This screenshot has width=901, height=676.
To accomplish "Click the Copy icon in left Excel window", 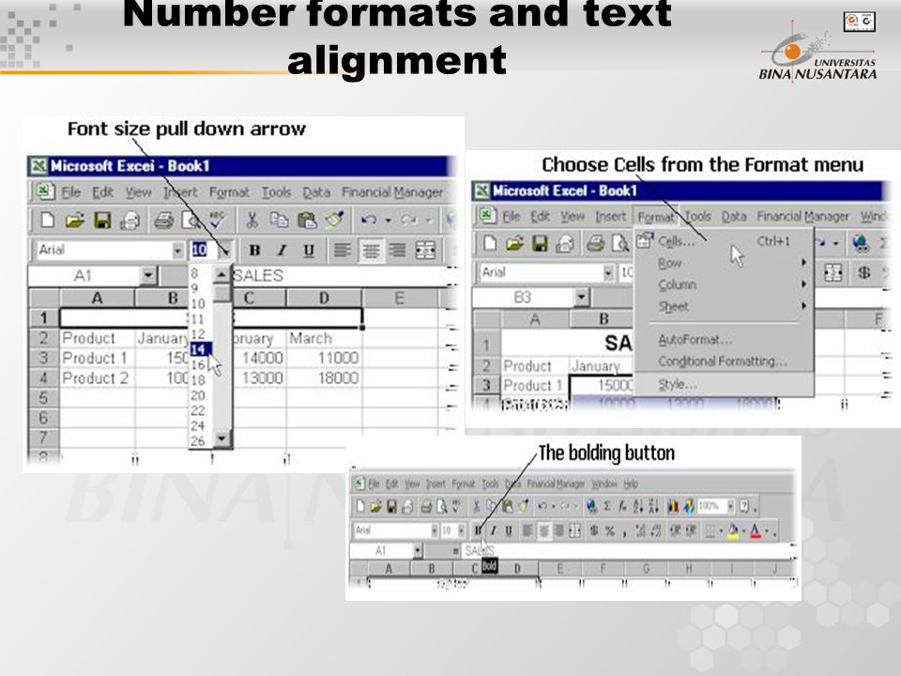I will [x=280, y=220].
